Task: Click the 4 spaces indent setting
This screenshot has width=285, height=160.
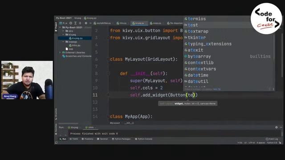Action: (261, 143)
